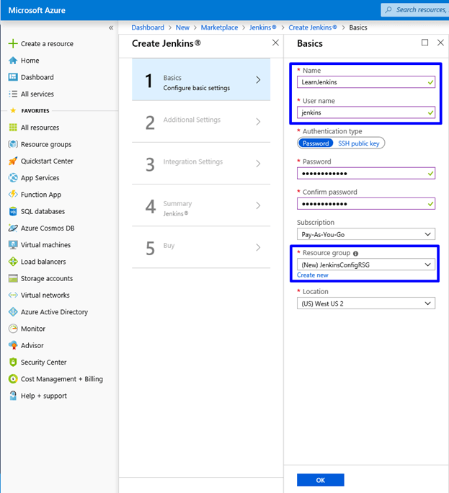The width and height of the screenshot is (449, 493).
Task: Click the Load balancers icon
Action: [x=13, y=262]
